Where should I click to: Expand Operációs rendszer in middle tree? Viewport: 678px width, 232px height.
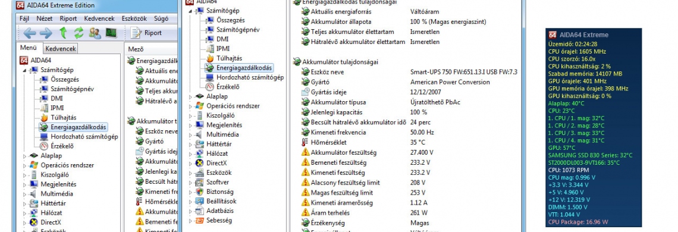click(191, 106)
